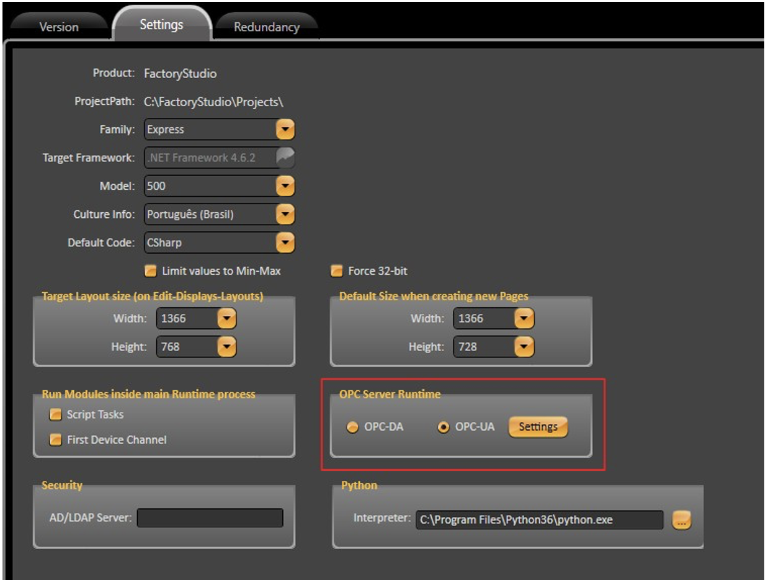Select the OPC-DA radio button
This screenshot has width=768, height=582.
(x=352, y=428)
